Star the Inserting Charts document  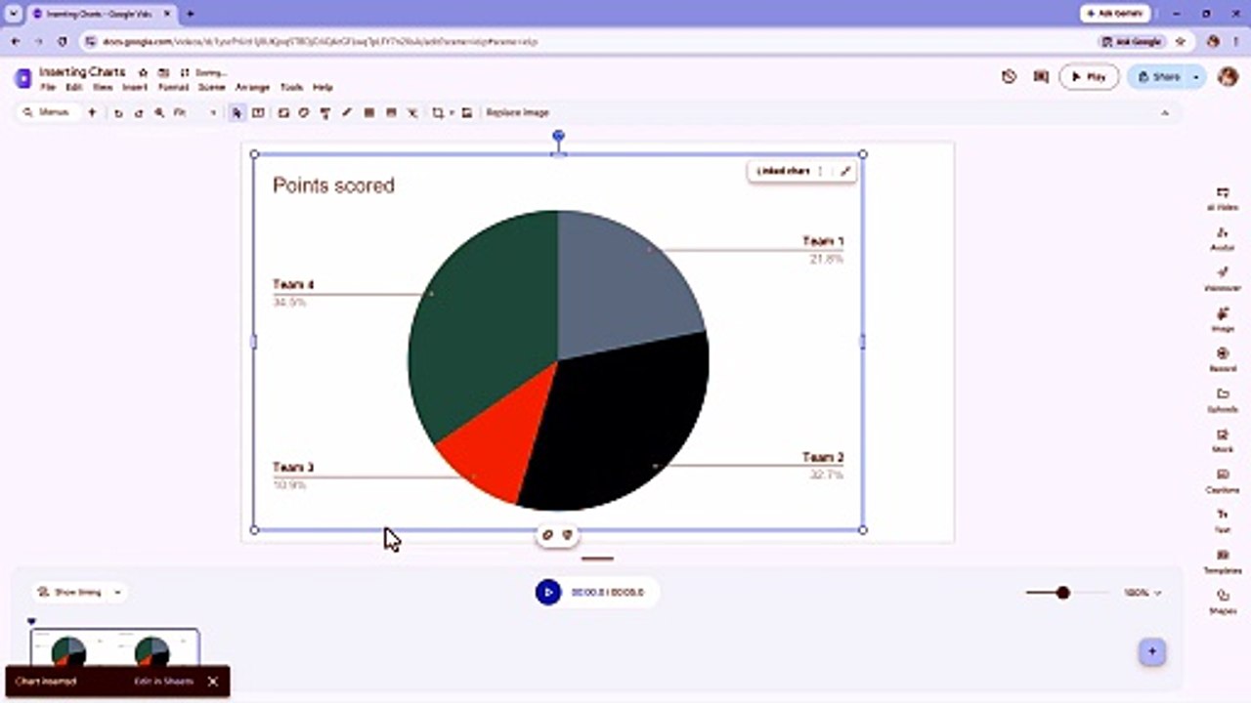[x=143, y=72]
